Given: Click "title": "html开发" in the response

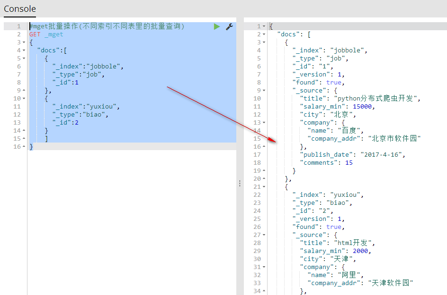Looking at the screenshot, I should click(x=337, y=243).
